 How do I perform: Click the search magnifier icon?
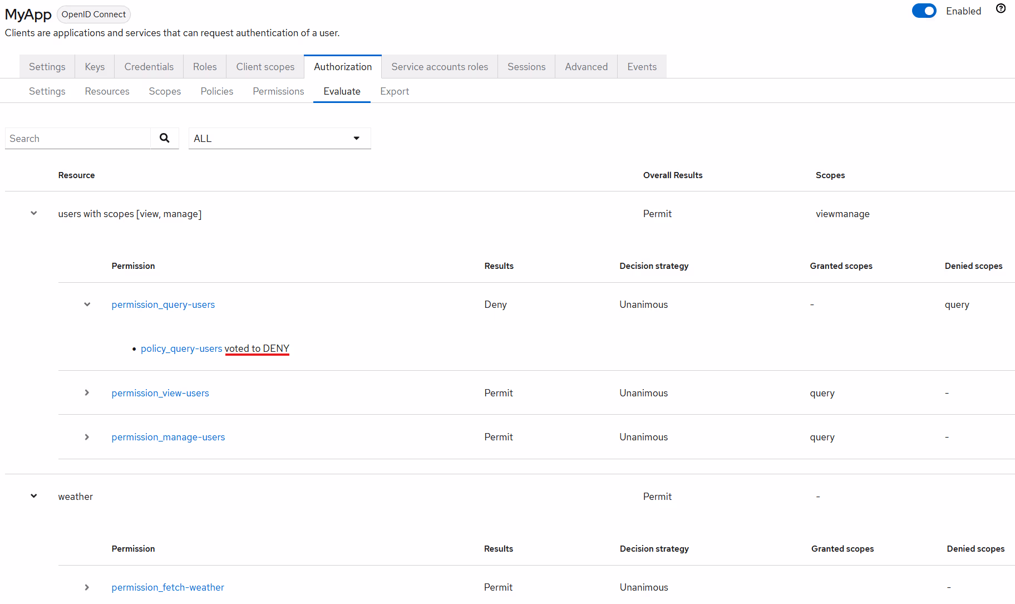[x=164, y=138]
